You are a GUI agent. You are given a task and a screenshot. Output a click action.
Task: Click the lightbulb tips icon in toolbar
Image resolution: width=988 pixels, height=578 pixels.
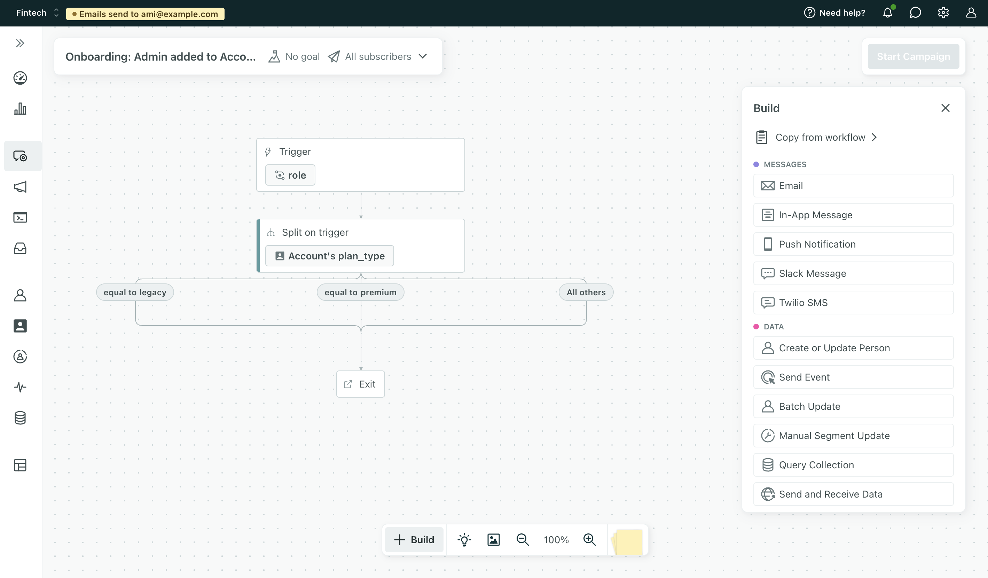(x=464, y=540)
